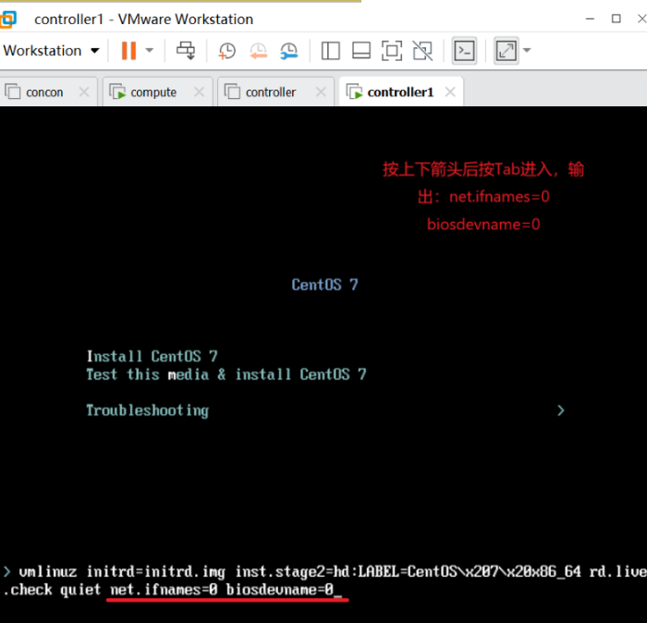This screenshot has height=623, width=647.
Task: Close the compute tab
Action: coord(200,92)
